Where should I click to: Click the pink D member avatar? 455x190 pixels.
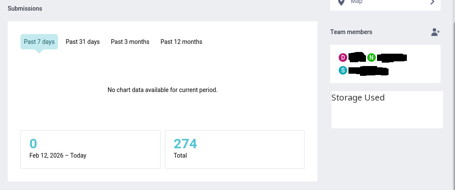(x=343, y=58)
